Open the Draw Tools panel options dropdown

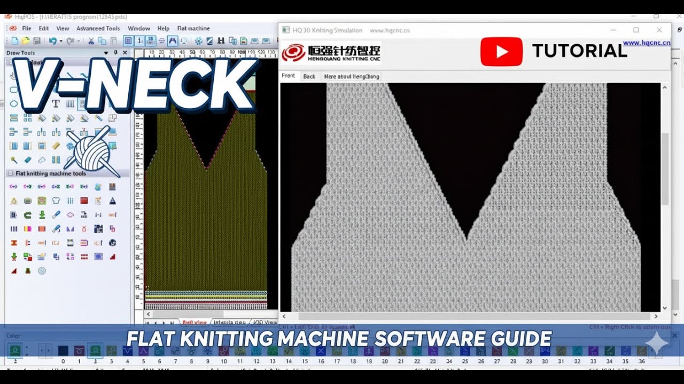tap(106, 53)
